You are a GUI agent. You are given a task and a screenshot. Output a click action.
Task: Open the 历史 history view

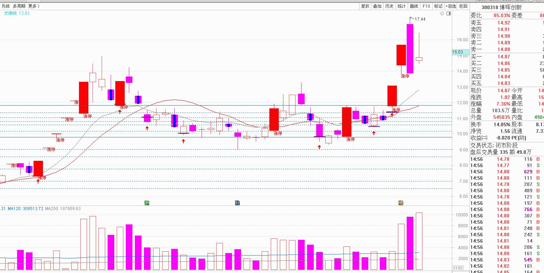coord(390,6)
